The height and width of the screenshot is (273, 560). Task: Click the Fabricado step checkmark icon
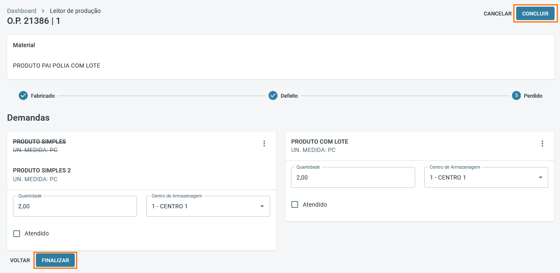[23, 96]
